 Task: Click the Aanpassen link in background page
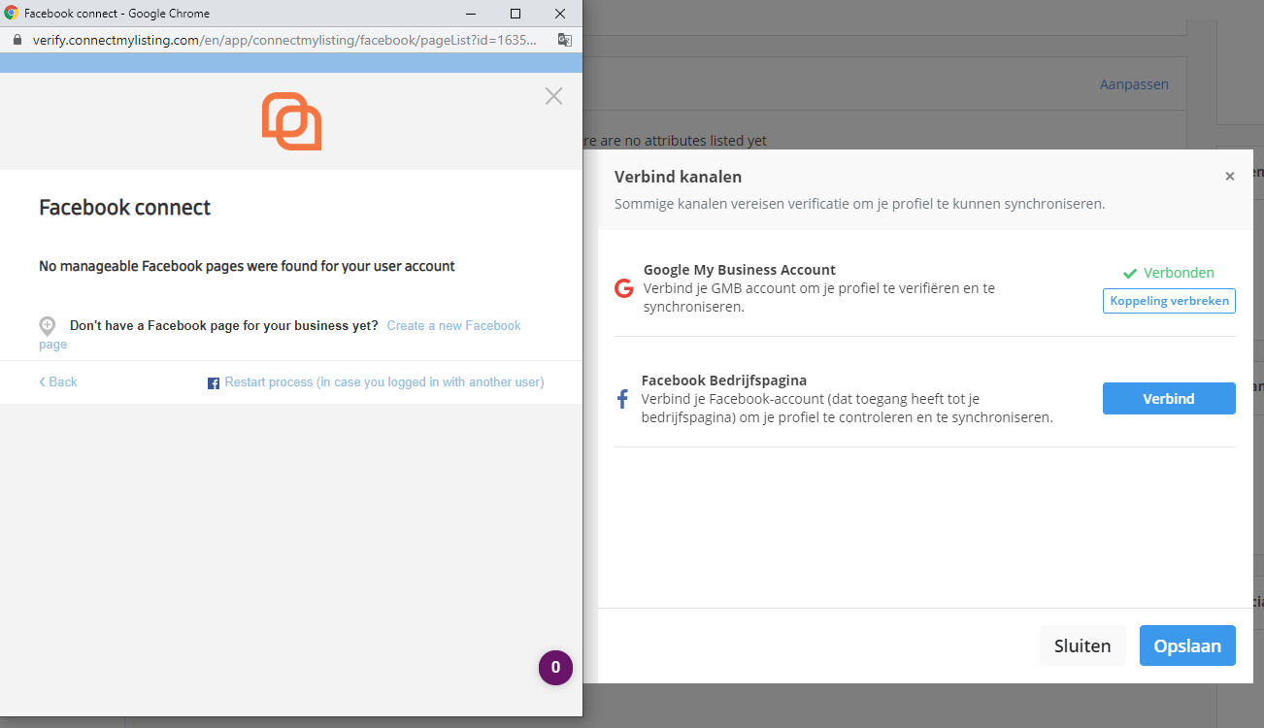coord(1134,84)
